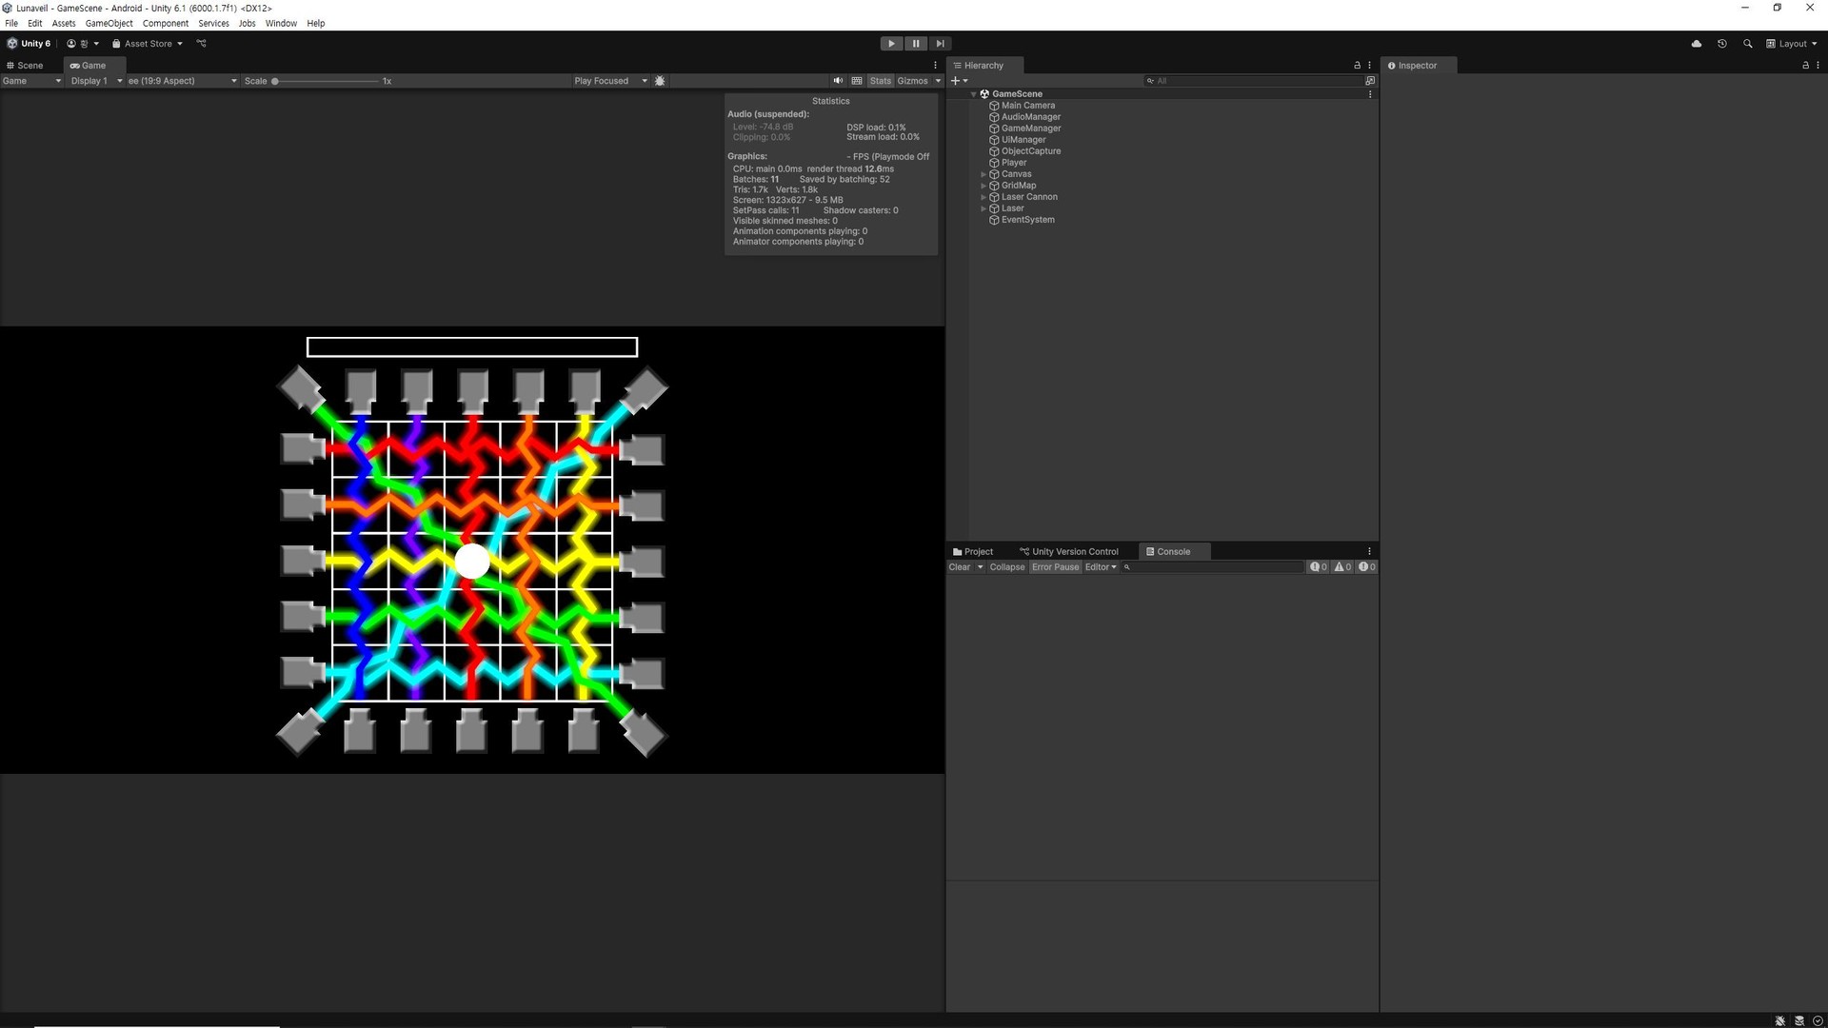Expand the GridMap object in Hierarchy
This screenshot has width=1828, height=1028.
[984, 186]
